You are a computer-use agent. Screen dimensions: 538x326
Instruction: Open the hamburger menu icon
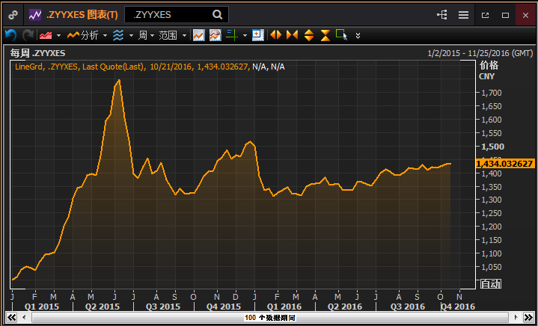tap(463, 15)
